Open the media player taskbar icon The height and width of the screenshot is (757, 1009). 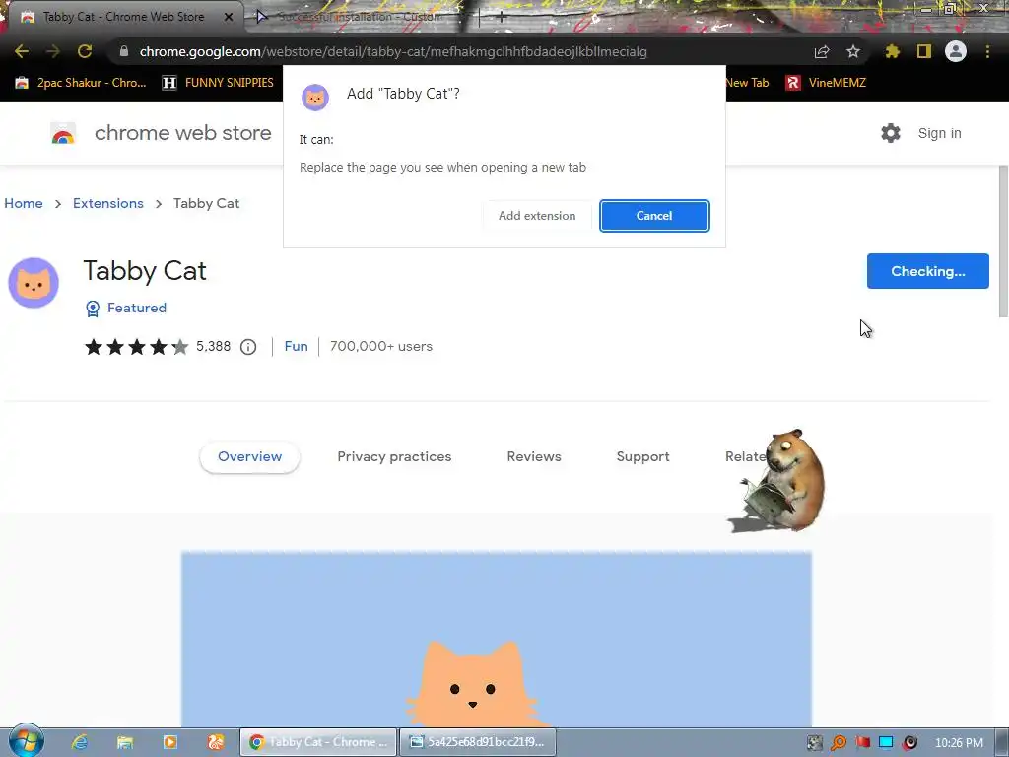(x=169, y=742)
